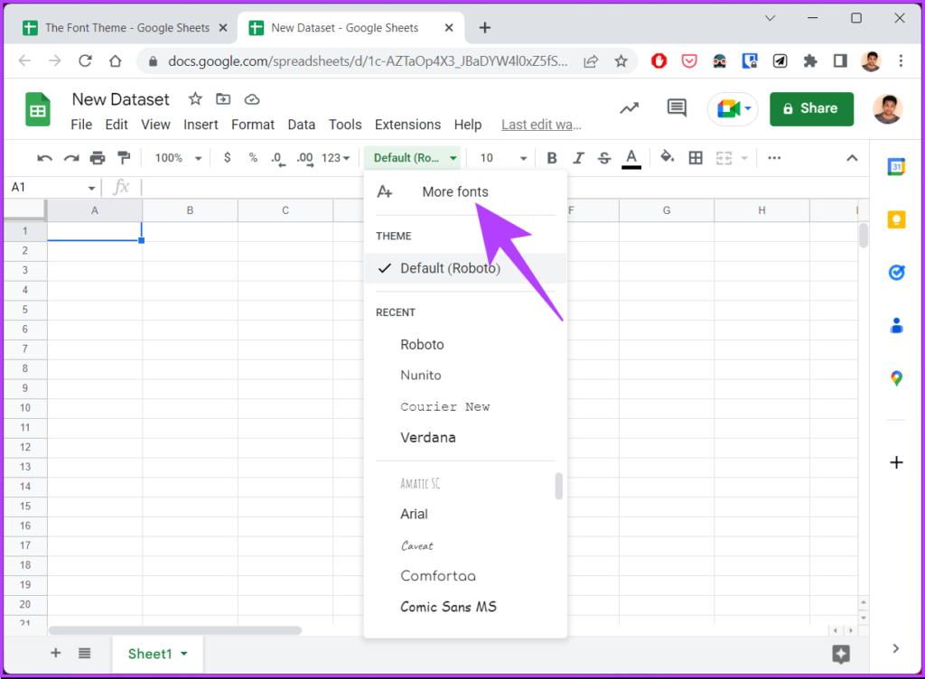The image size is (925, 679).
Task: Decrease decimal places
Action: pos(277,159)
